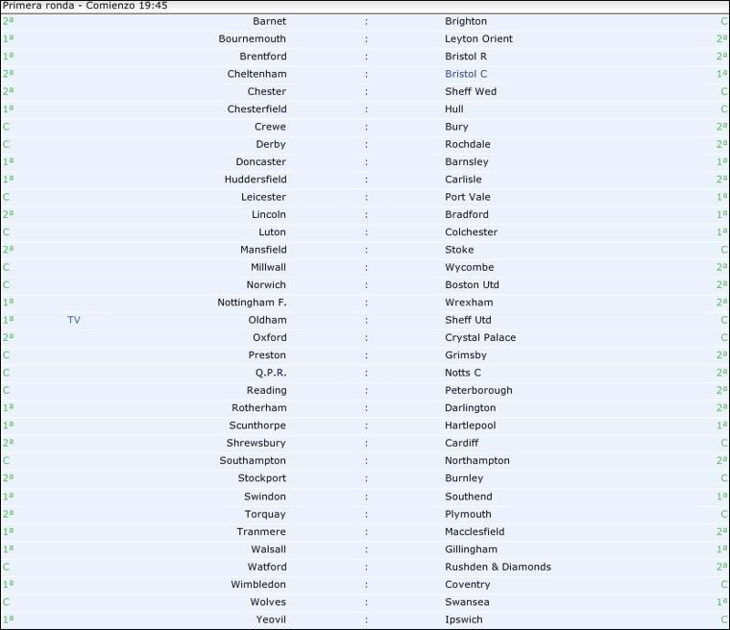Select Doncaster in the home column

coord(260,161)
